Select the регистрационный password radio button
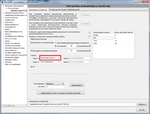Screen dimensions: 150x114 pyautogui.click(x=55, y=43)
